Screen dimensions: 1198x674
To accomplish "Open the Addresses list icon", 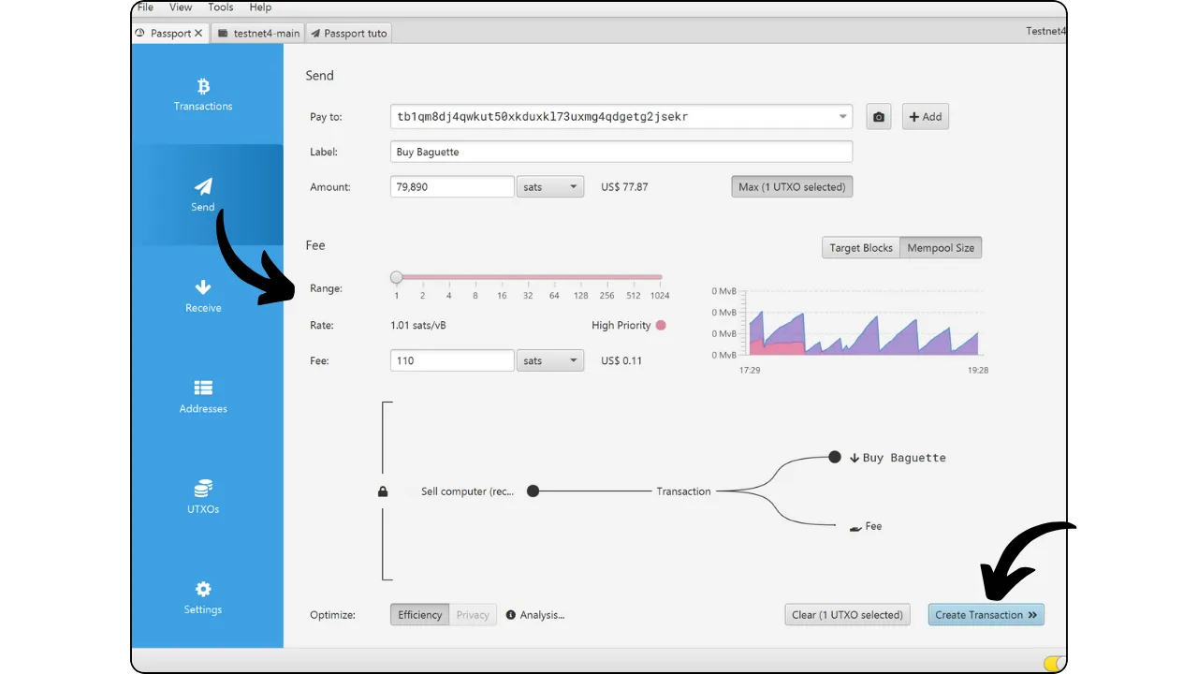I will 203,388.
